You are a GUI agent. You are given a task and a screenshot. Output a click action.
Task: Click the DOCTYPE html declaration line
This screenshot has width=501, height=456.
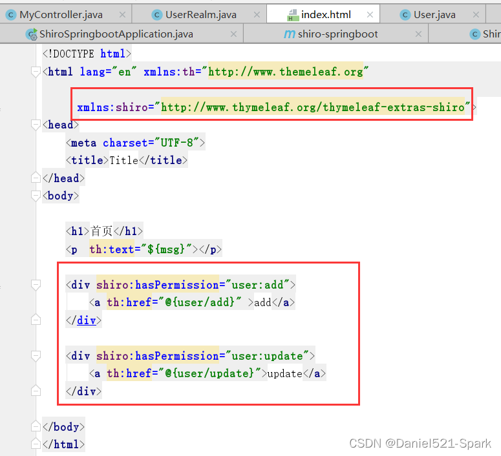(x=87, y=54)
